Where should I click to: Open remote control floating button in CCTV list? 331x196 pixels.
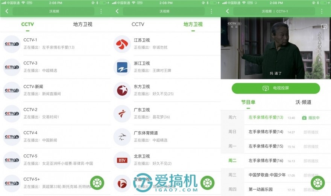click(97, 183)
